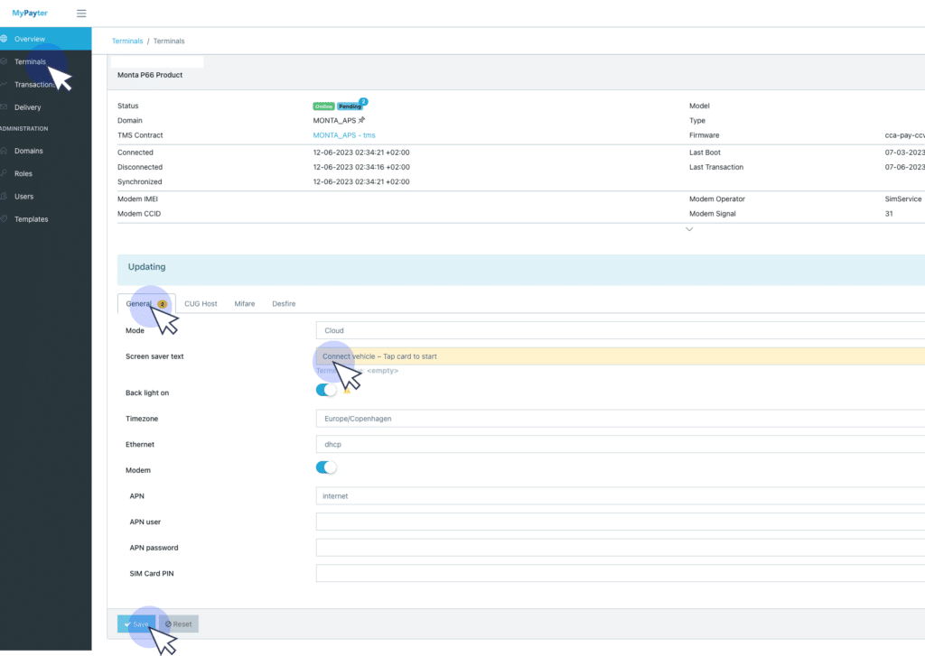Click the Terminals breadcrumb link
Viewport: 925px width, 656px height.
pos(127,42)
